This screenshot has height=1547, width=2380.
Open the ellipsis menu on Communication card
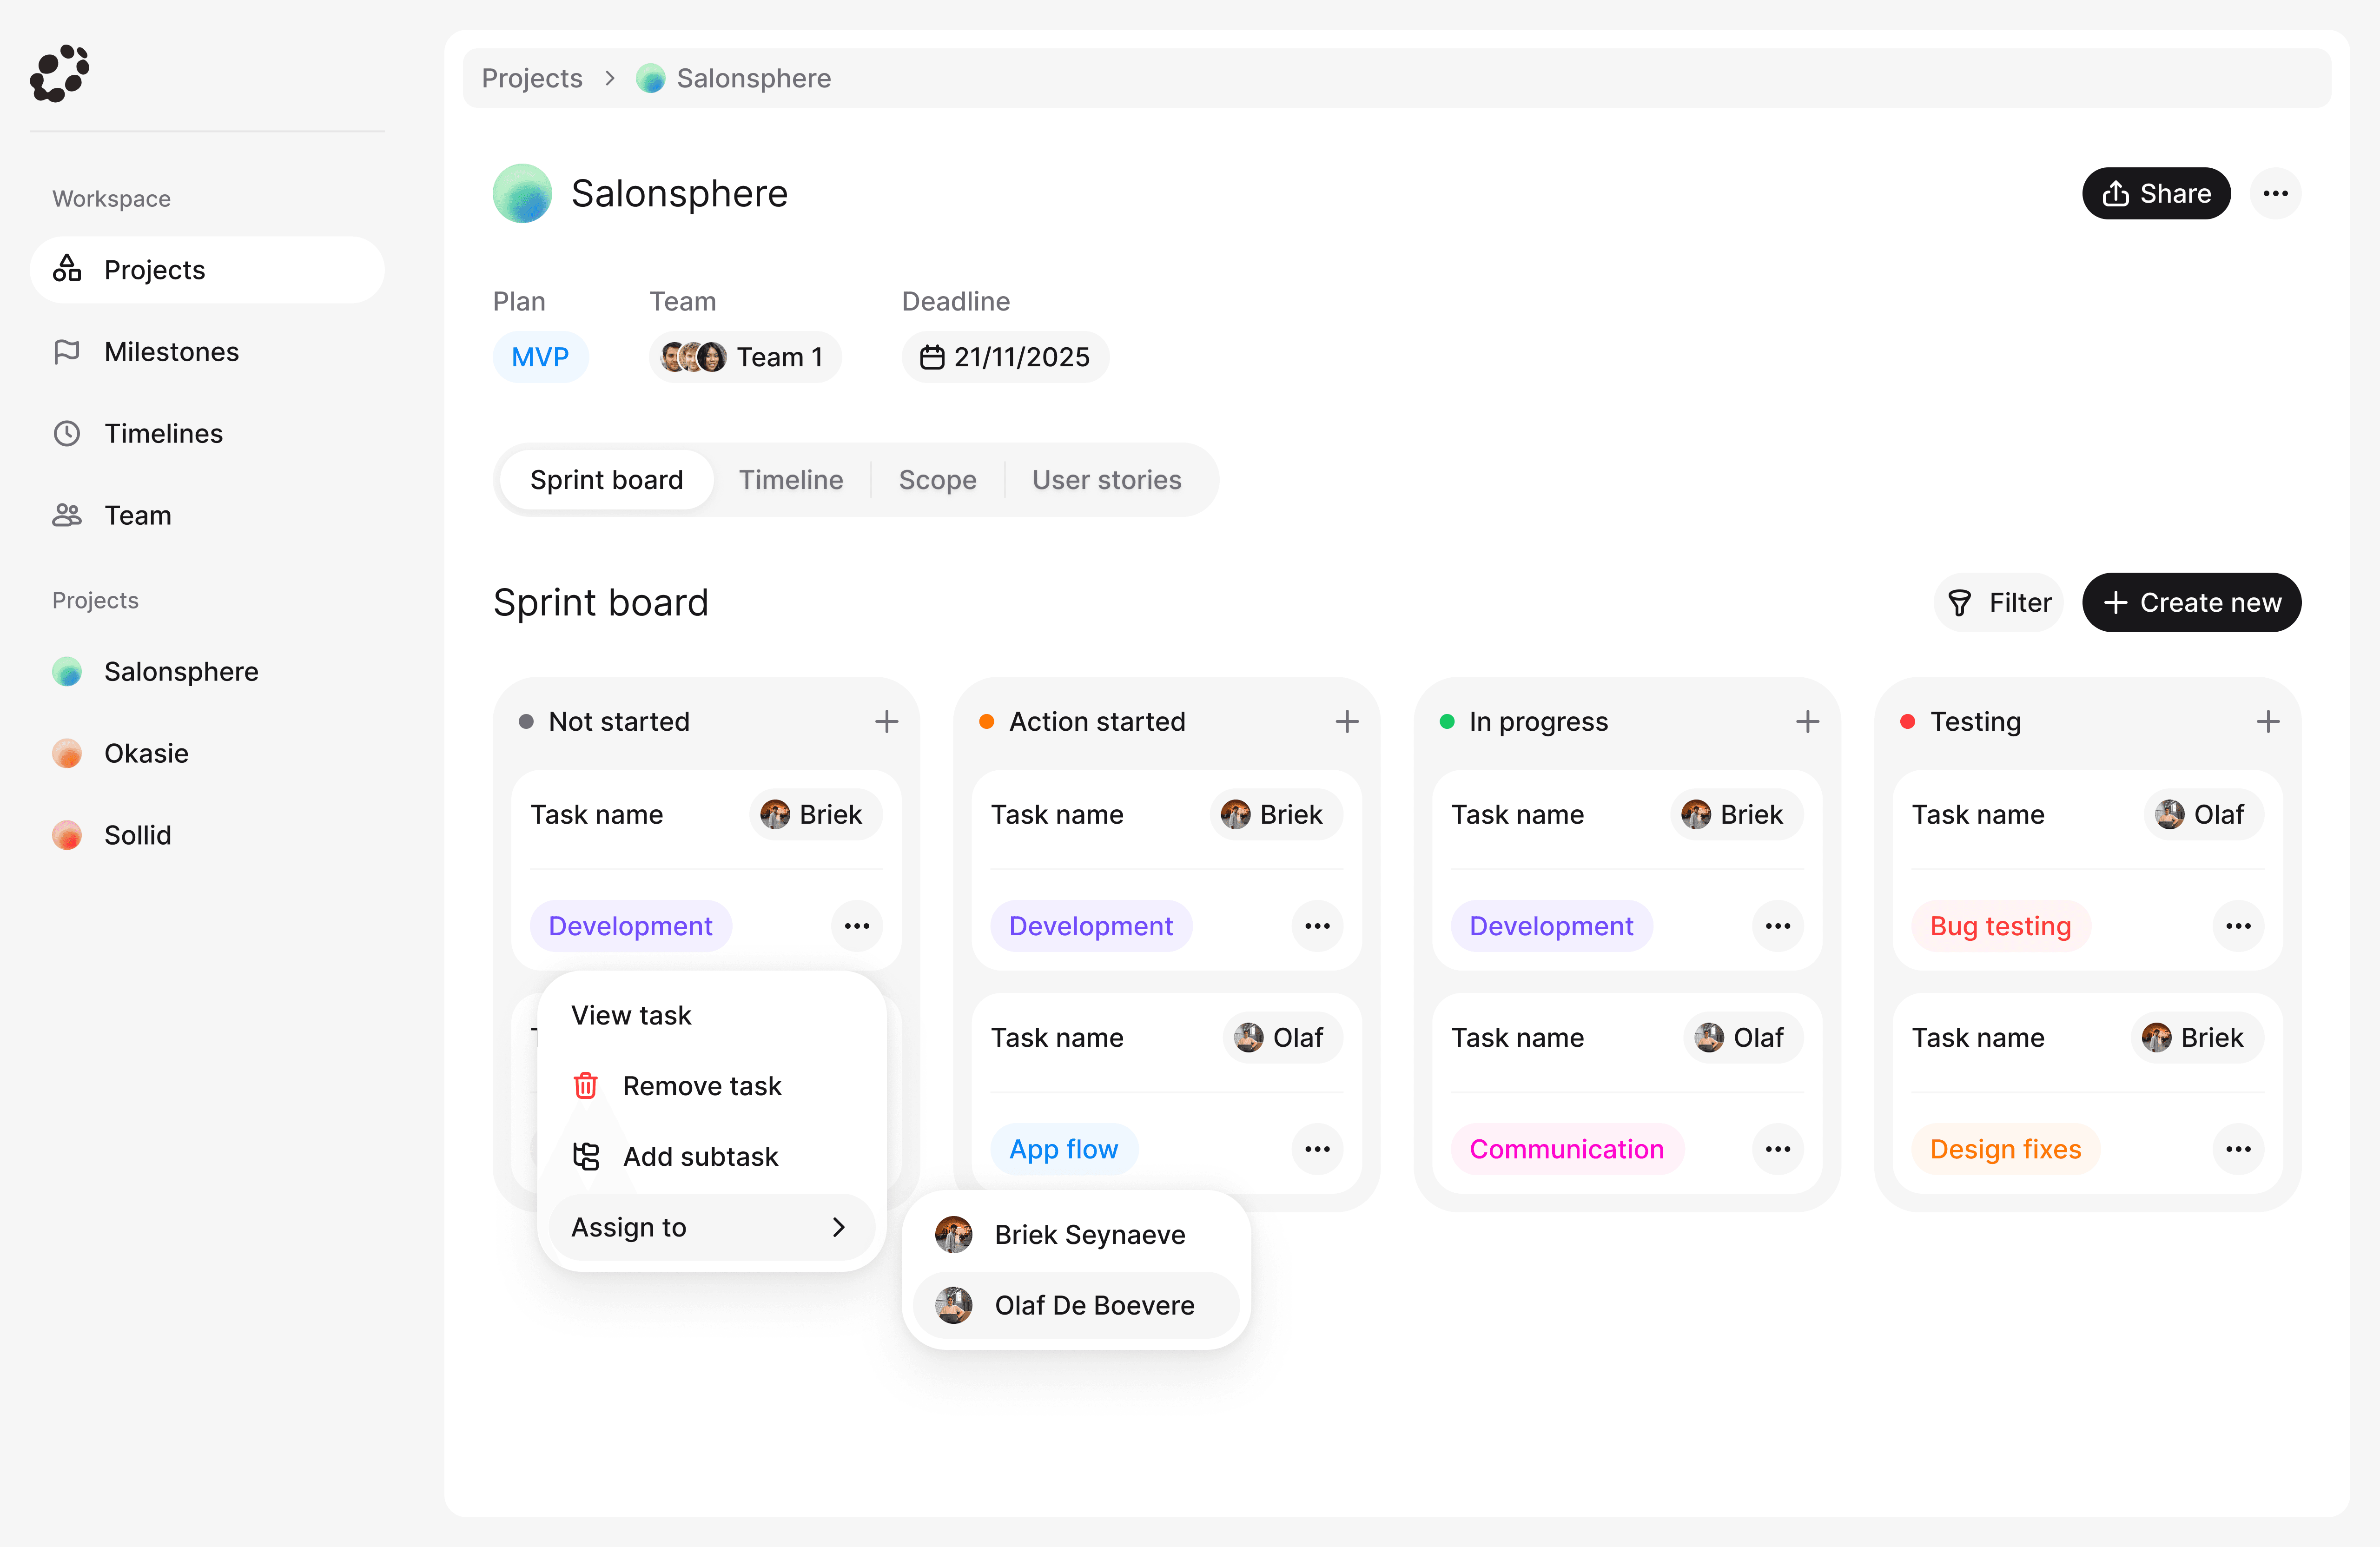pyautogui.click(x=1777, y=1149)
